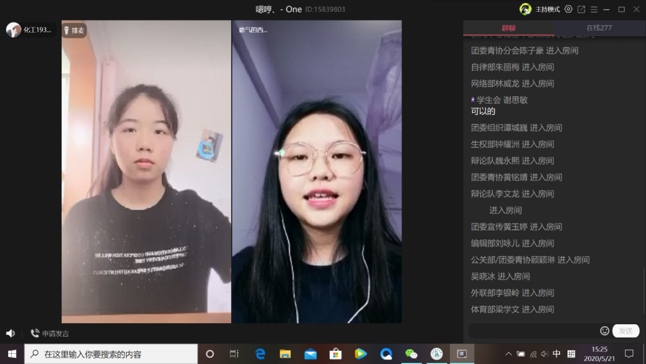Viewport: 646px width, 364px height.
Task: Open Task View on the taskbar
Action: coord(234,354)
